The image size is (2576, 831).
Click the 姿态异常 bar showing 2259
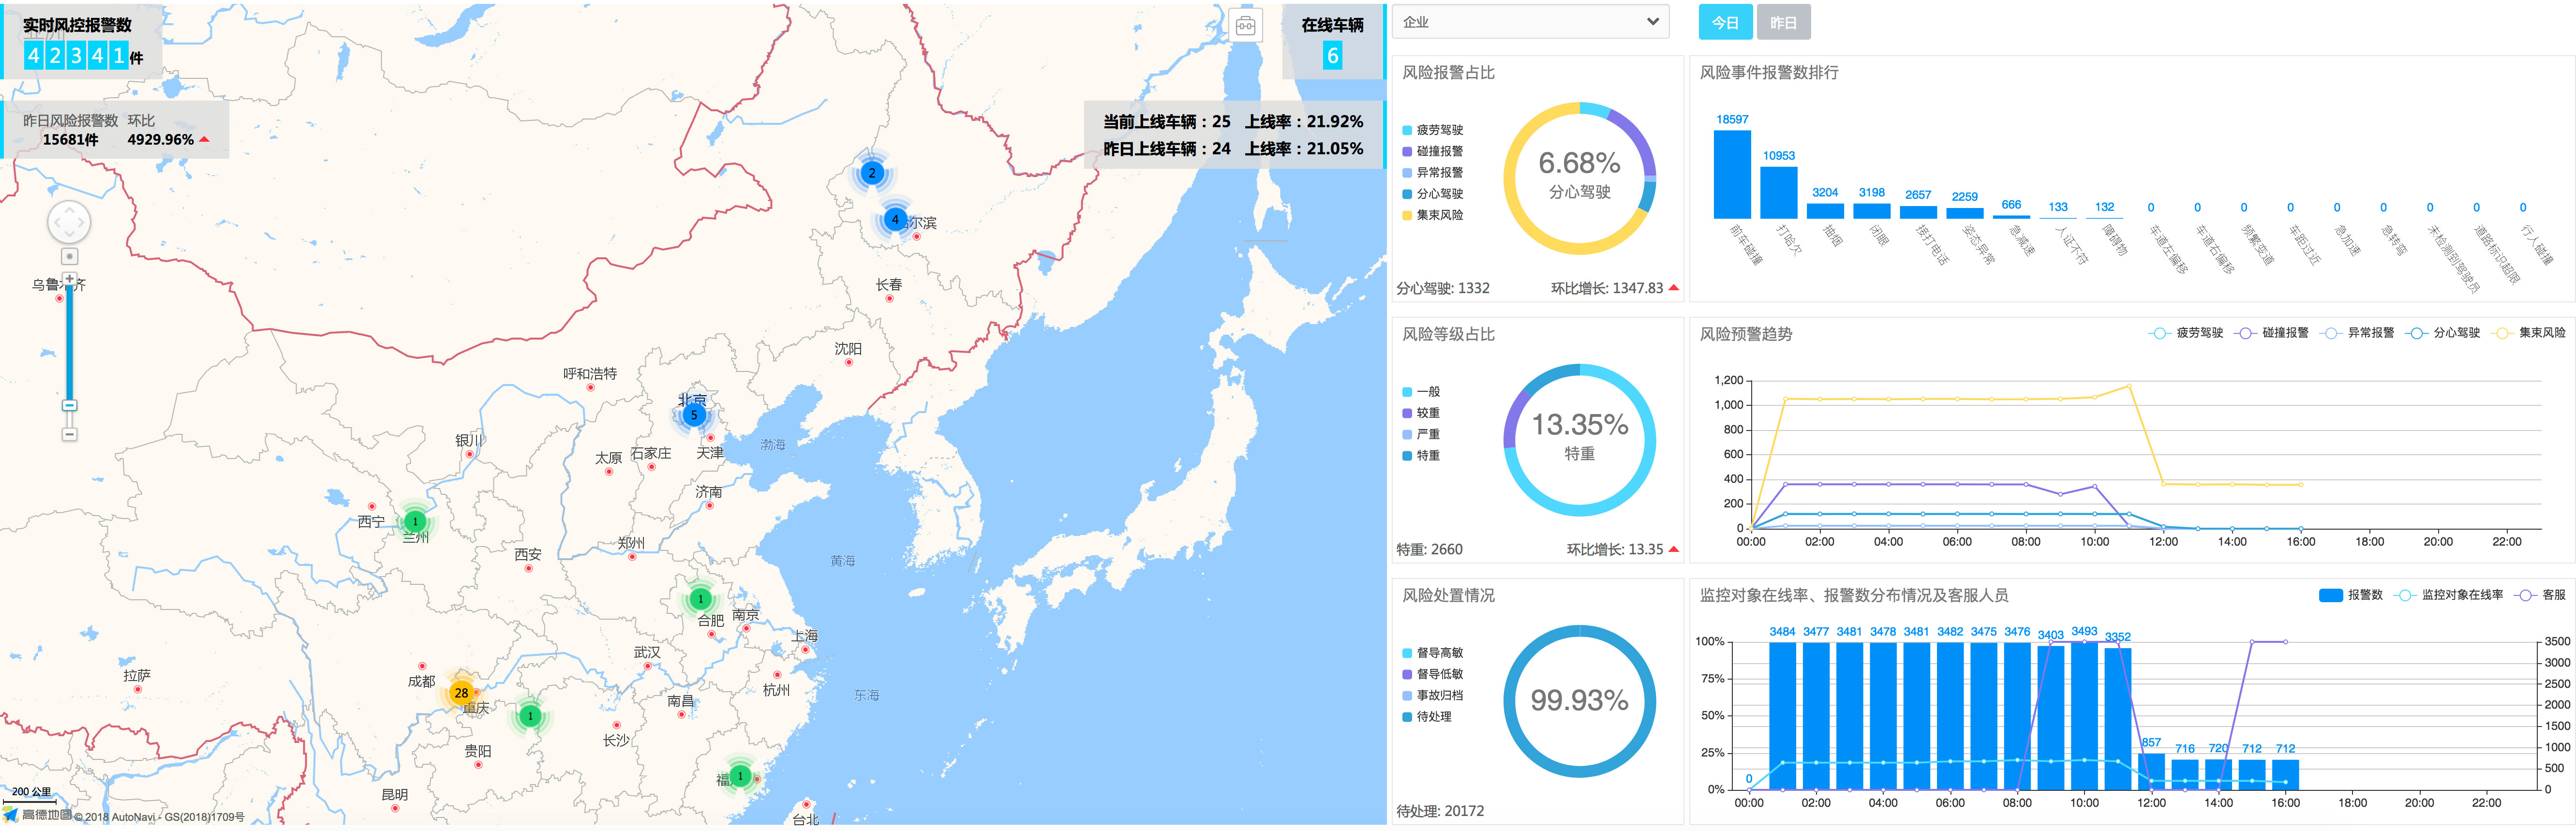(1965, 213)
